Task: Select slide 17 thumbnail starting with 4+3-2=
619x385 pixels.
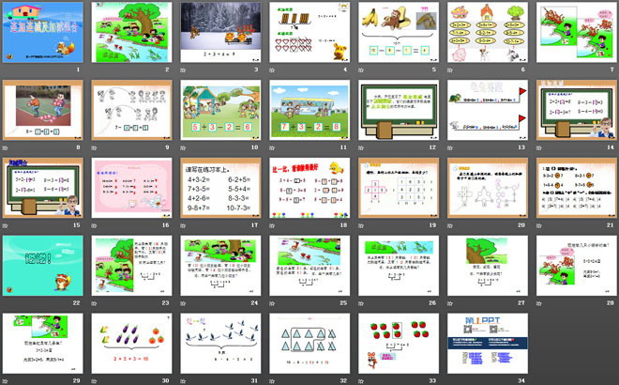Action: coord(220,188)
